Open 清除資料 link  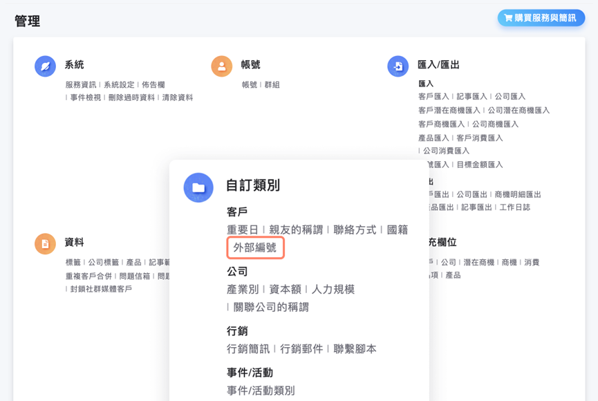tap(178, 97)
